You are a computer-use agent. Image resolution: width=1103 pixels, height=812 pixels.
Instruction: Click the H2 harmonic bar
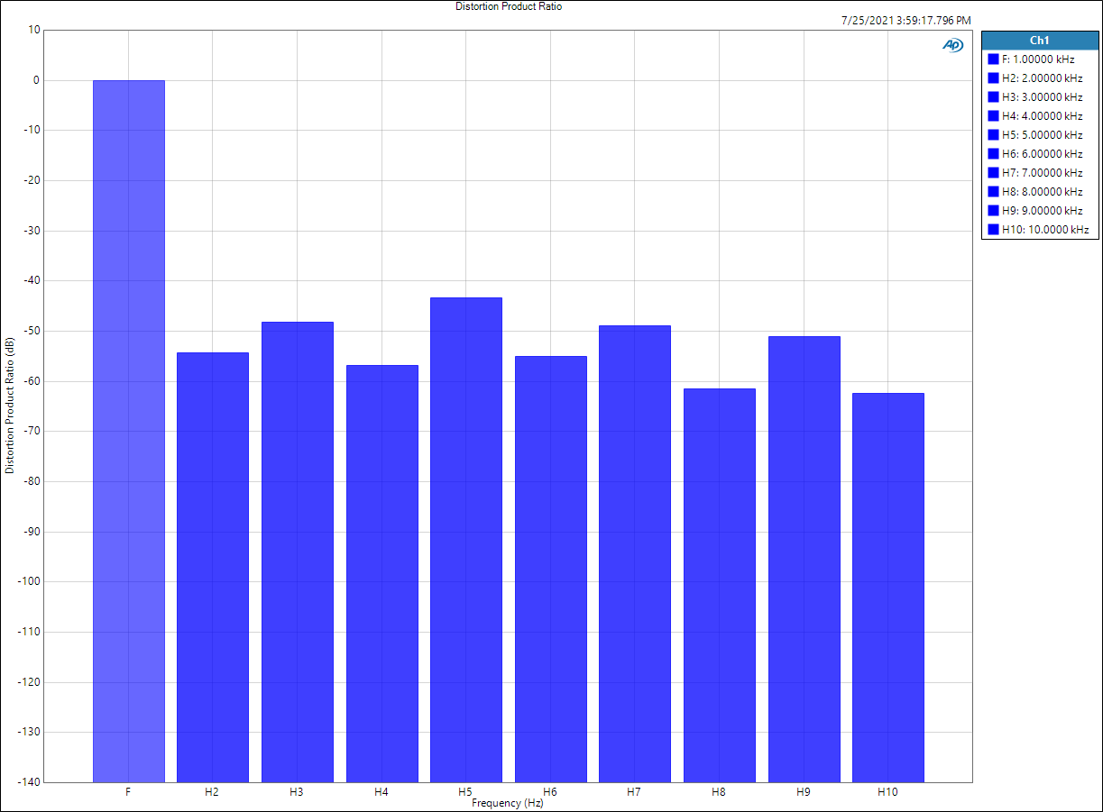(x=213, y=567)
